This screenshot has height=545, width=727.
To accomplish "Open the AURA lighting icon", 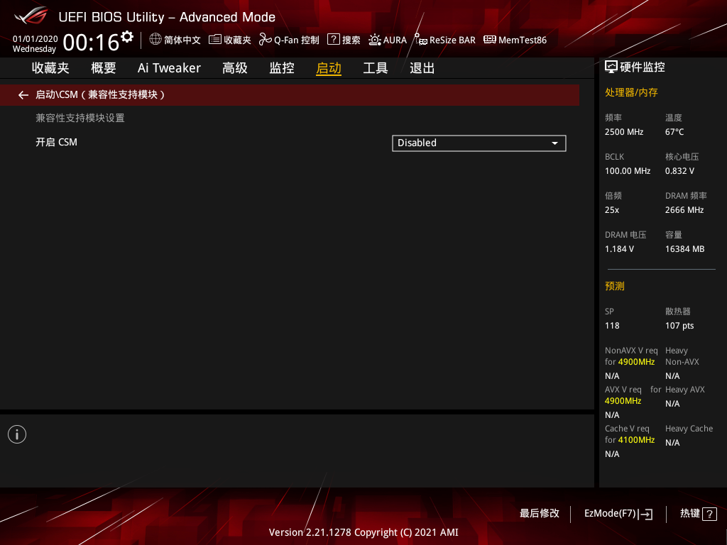I will click(x=375, y=40).
